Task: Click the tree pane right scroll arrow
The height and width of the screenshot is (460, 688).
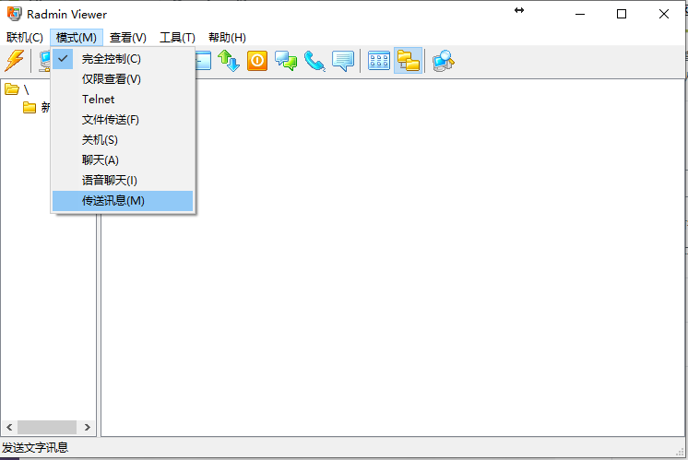Action: [x=87, y=427]
